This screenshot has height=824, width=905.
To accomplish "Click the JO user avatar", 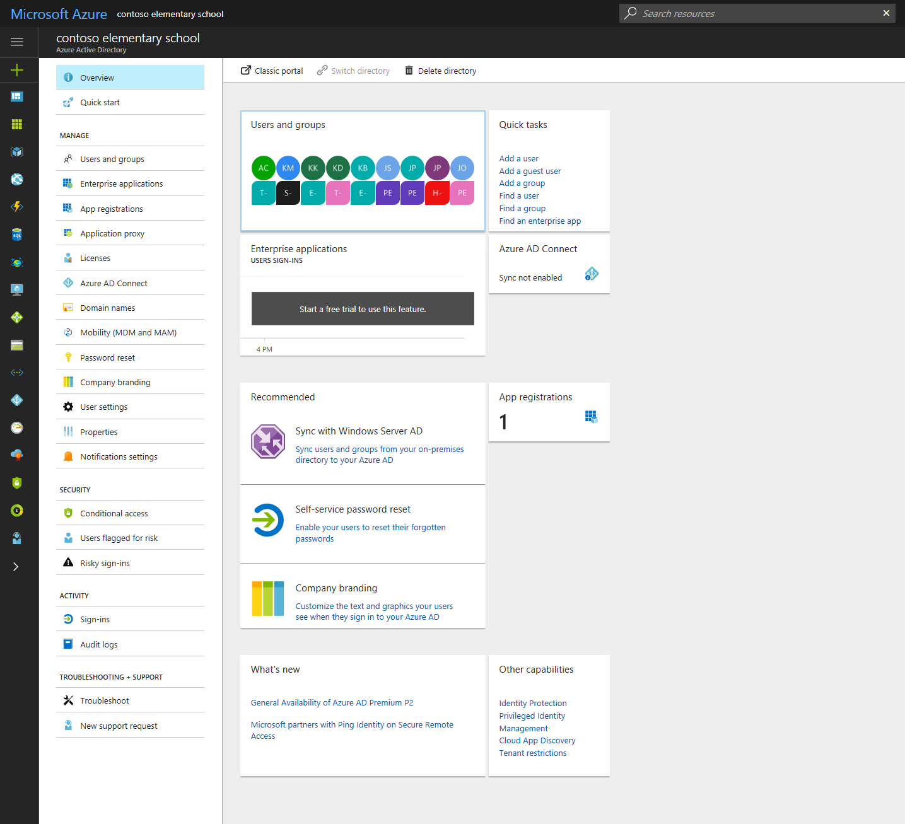I will 462,168.
